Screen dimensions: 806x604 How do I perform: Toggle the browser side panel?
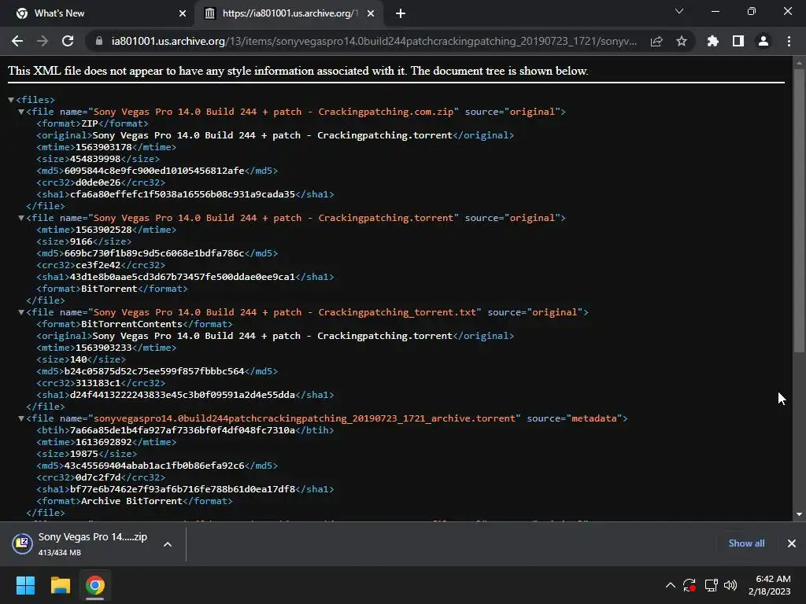(738, 41)
